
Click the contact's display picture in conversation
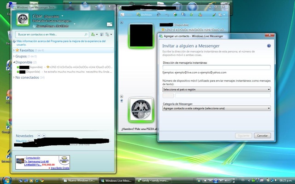click(x=142, y=36)
